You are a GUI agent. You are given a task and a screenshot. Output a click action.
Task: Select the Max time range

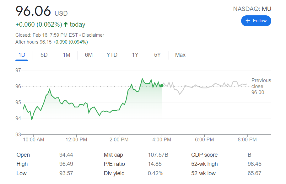click(x=180, y=55)
